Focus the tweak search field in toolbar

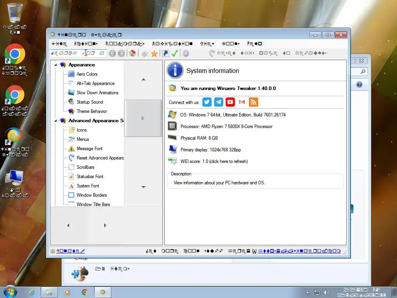tap(78, 53)
